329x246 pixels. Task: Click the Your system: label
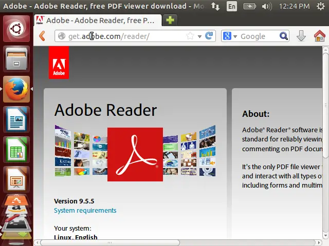pyautogui.click(x=72, y=228)
